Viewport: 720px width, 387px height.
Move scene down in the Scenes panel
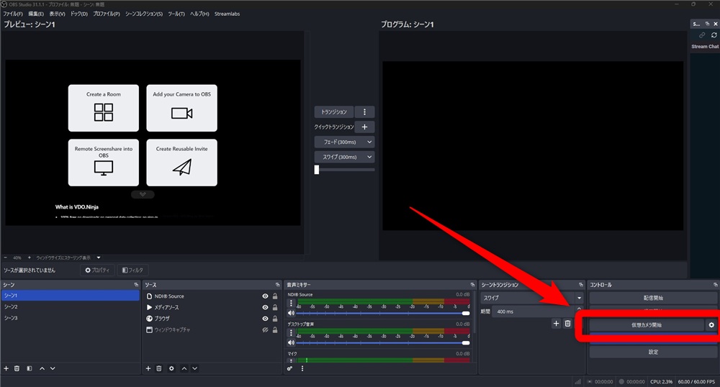point(53,368)
